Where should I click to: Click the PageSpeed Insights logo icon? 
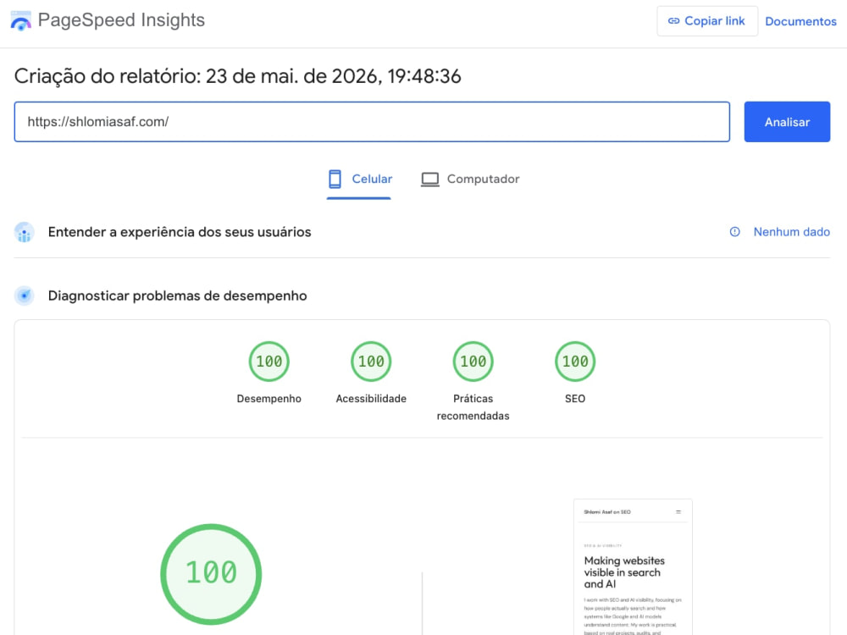pos(20,20)
